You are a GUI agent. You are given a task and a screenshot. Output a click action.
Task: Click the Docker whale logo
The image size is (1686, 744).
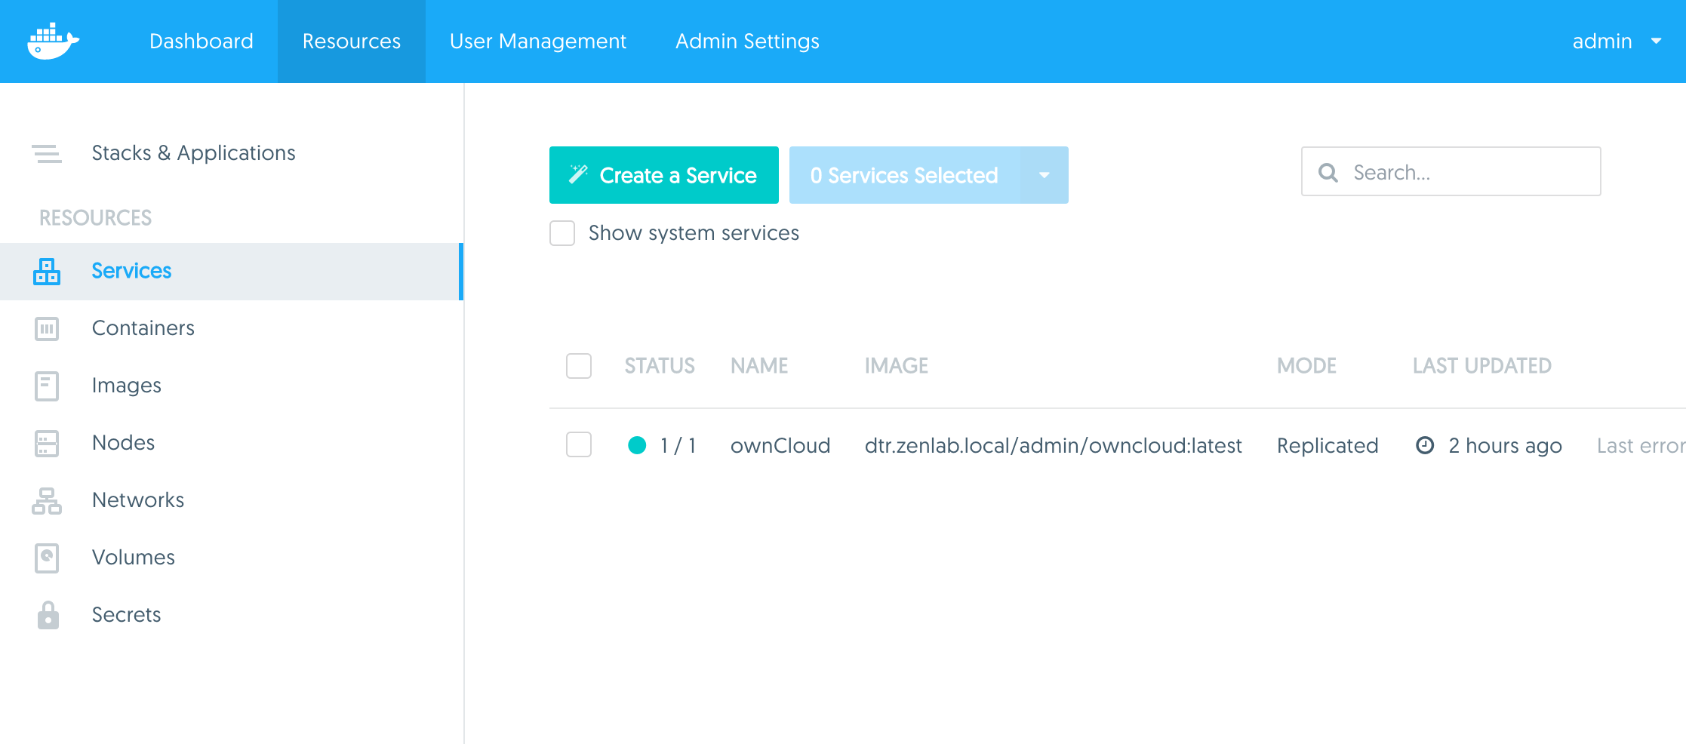tap(53, 42)
